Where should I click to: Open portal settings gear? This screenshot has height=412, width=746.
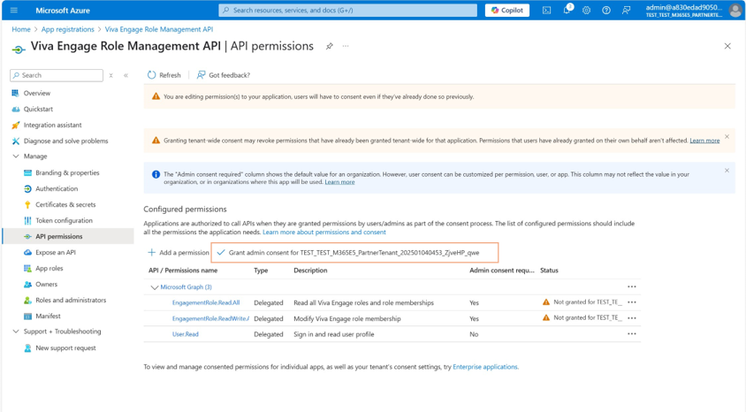(586, 10)
